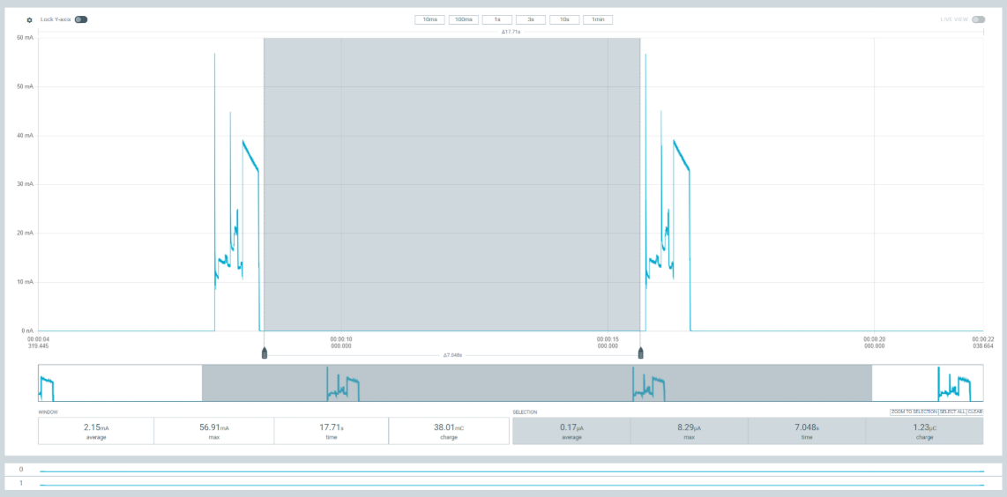Click the shaded window in the overview minimap
This screenshot has height=497, width=1007.
pyautogui.click(x=536, y=383)
